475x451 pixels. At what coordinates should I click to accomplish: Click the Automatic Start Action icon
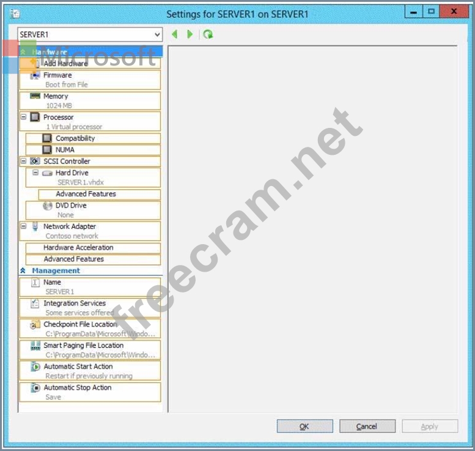35,367
